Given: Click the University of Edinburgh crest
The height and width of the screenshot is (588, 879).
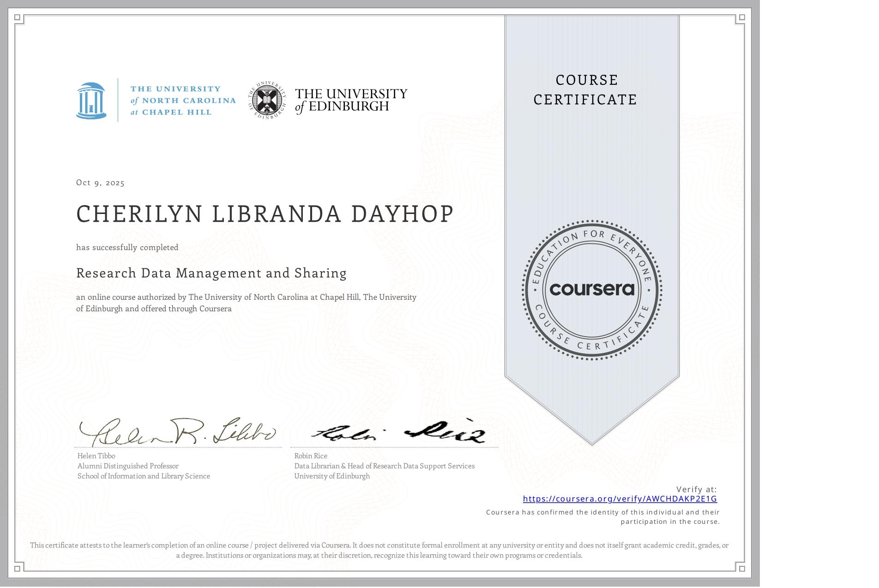Looking at the screenshot, I should [268, 100].
